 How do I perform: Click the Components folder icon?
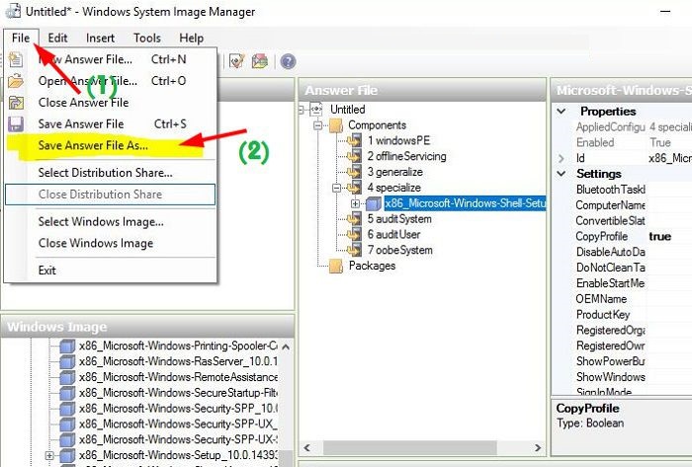(x=336, y=125)
